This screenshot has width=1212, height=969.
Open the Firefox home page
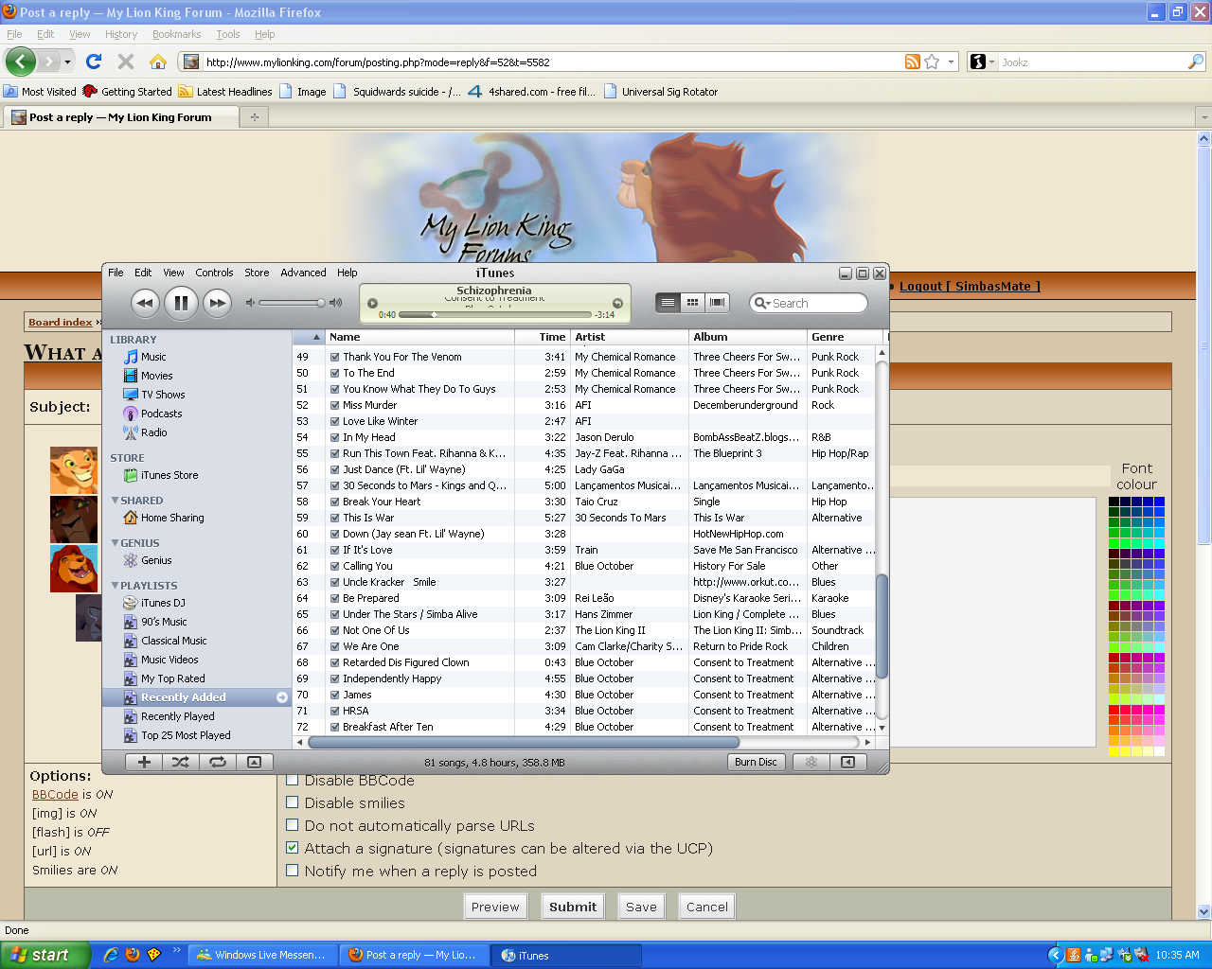158,62
